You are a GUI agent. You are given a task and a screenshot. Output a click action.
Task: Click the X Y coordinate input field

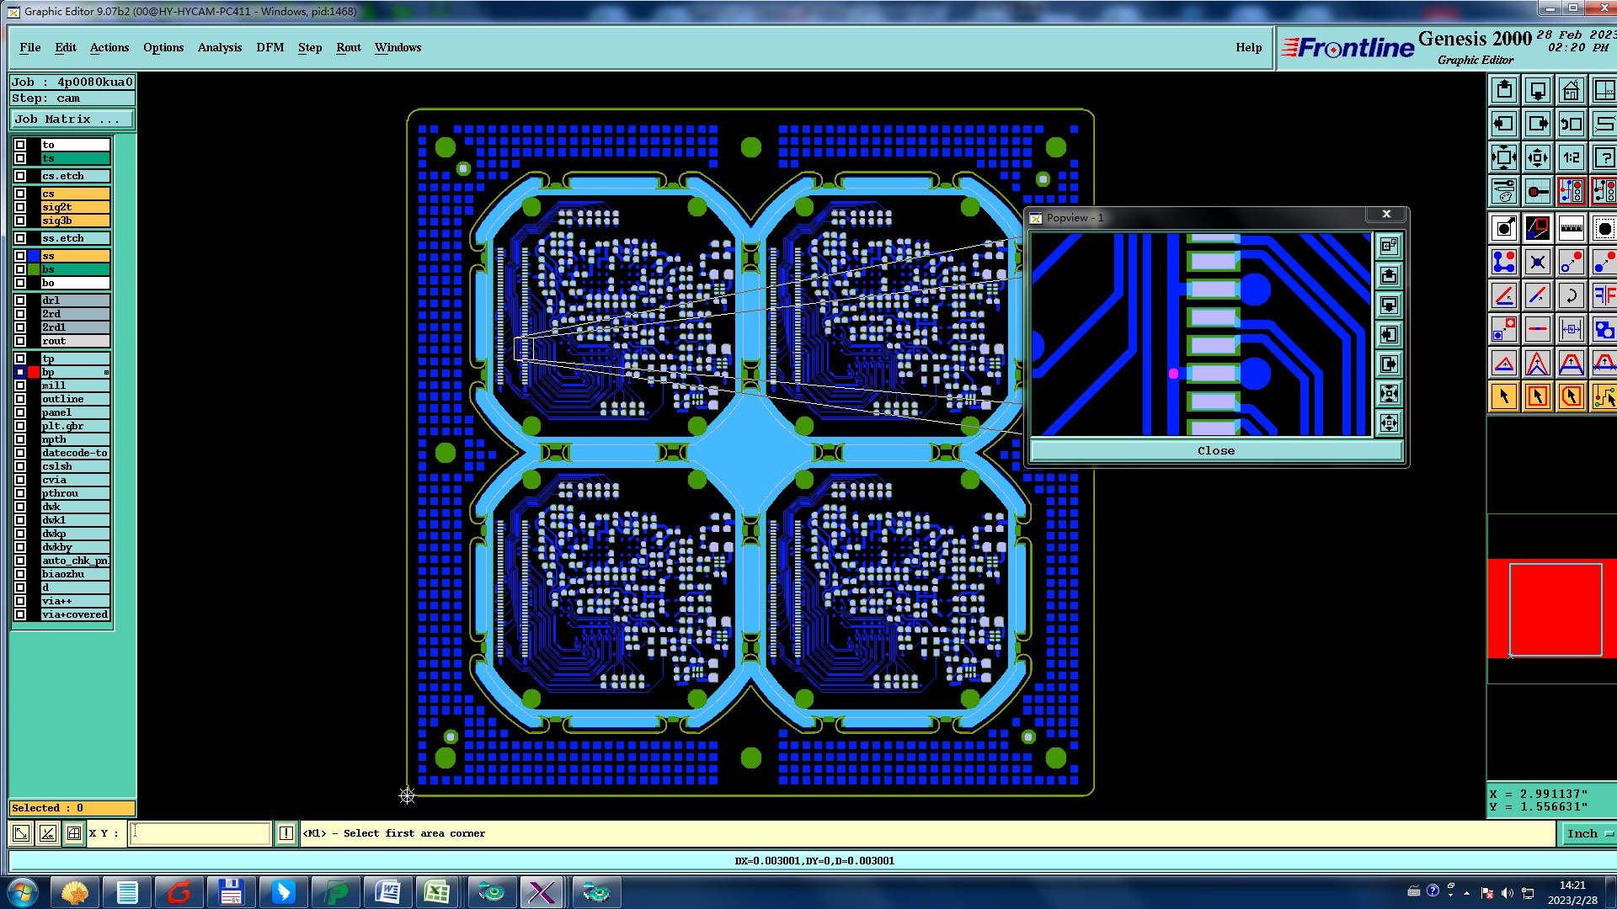[x=200, y=833]
